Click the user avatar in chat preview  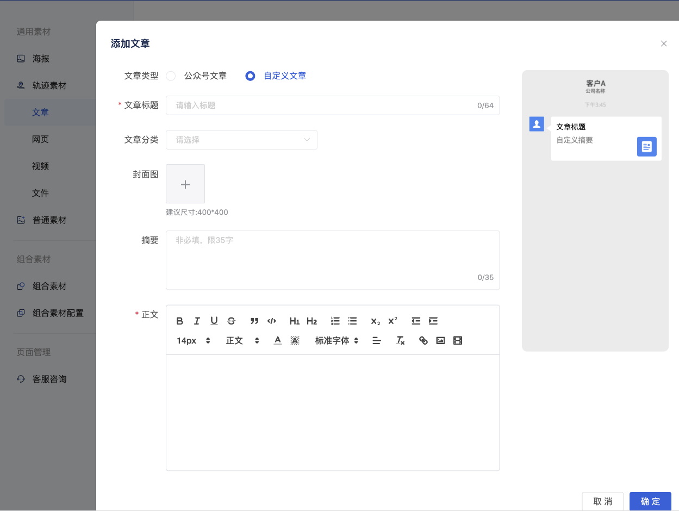tap(537, 124)
